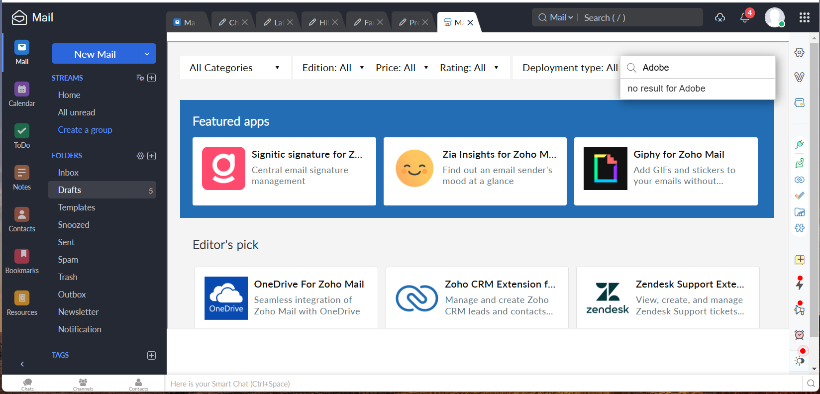This screenshot has width=820, height=394.
Task: Open the Price: All filter
Action: click(402, 68)
